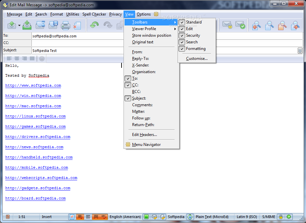Open the Privacy menu
The image size is (306, 223).
[115, 14]
